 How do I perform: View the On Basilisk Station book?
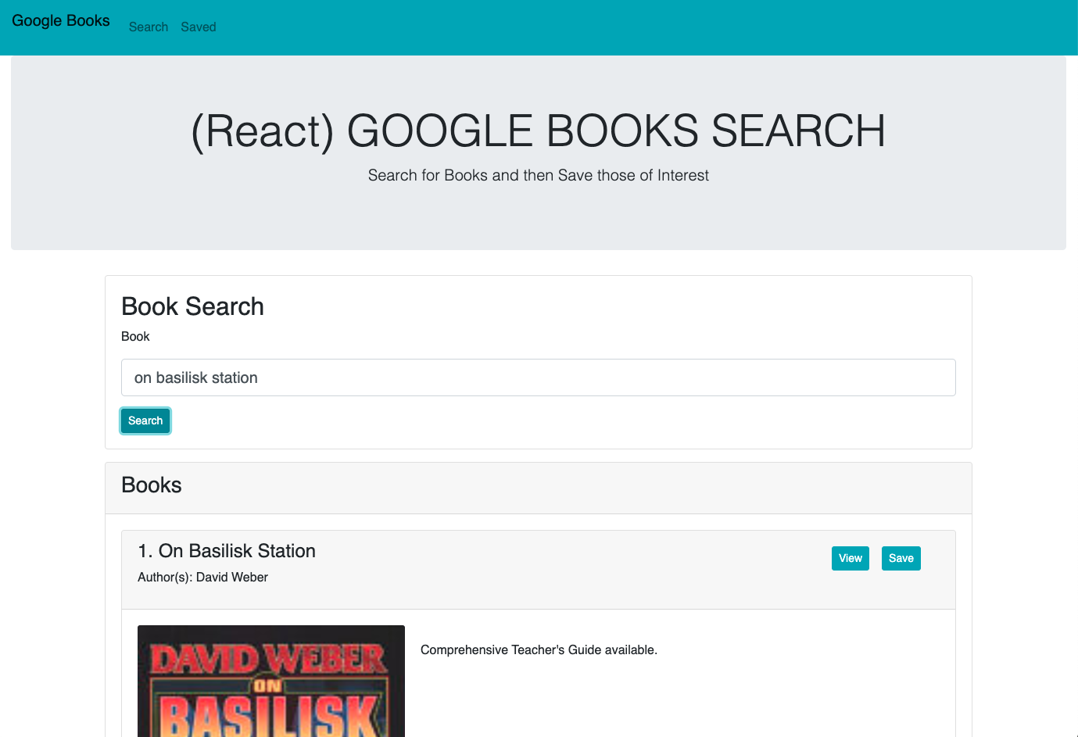coord(850,558)
